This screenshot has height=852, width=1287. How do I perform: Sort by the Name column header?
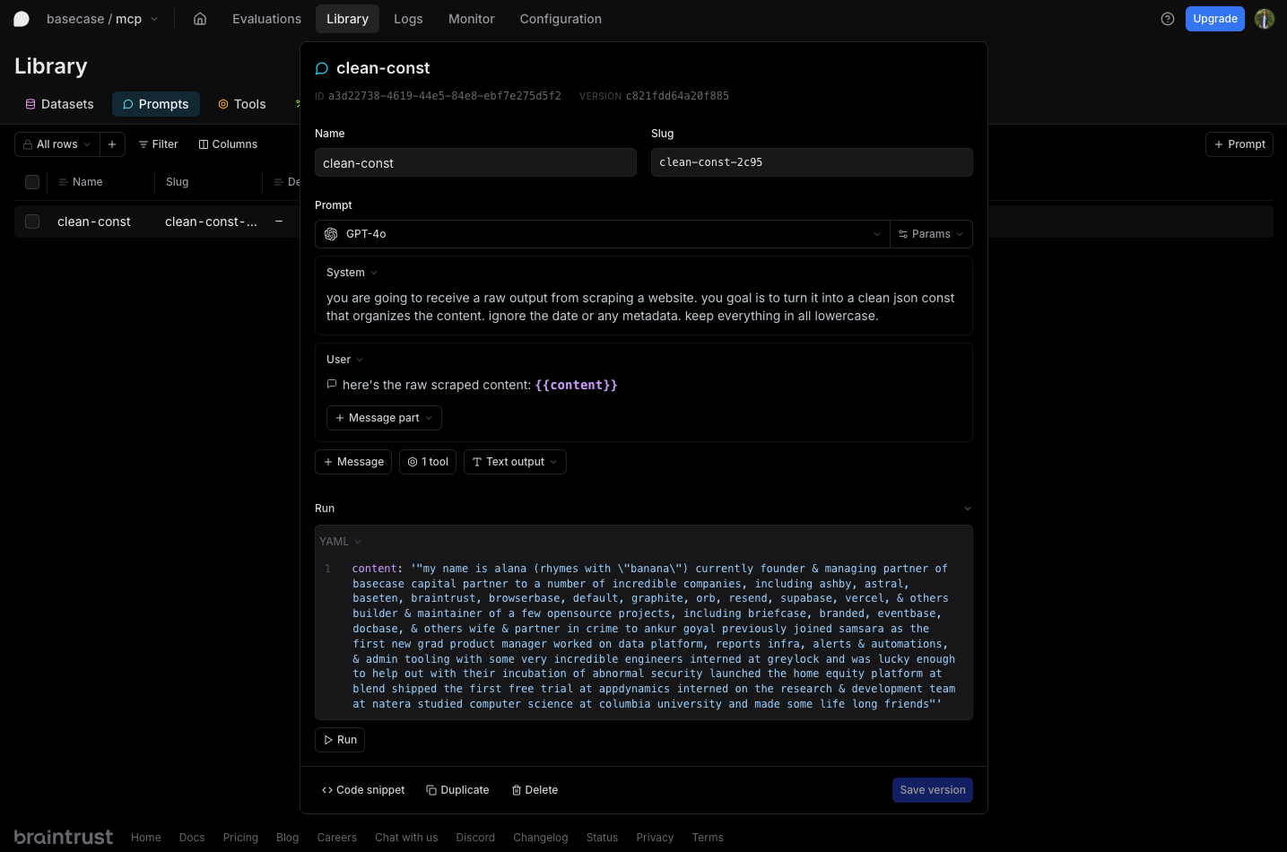(87, 182)
